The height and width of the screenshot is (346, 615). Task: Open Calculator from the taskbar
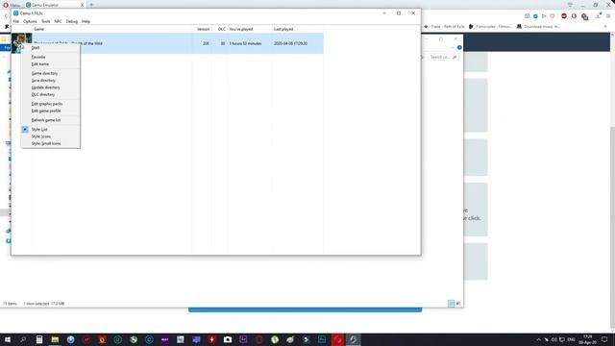(39, 339)
